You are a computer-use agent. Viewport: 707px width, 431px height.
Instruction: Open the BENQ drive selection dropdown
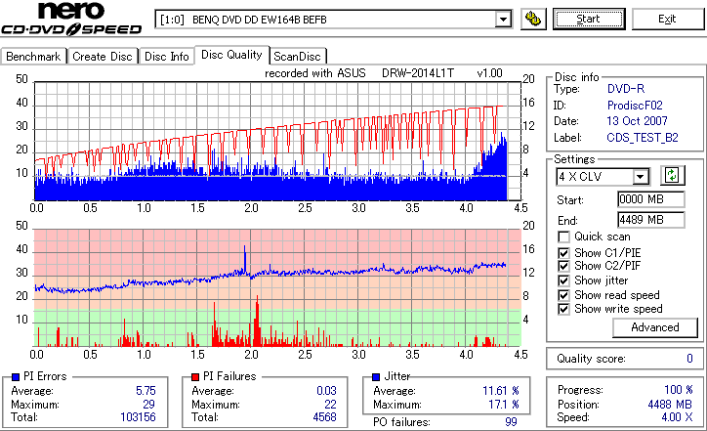pyautogui.click(x=503, y=20)
